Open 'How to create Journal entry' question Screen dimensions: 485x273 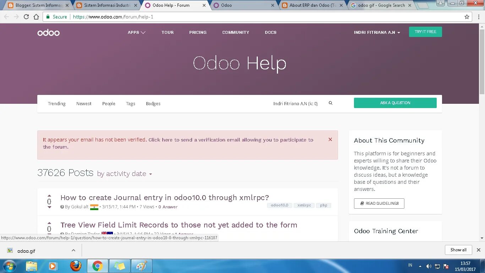[165, 198]
